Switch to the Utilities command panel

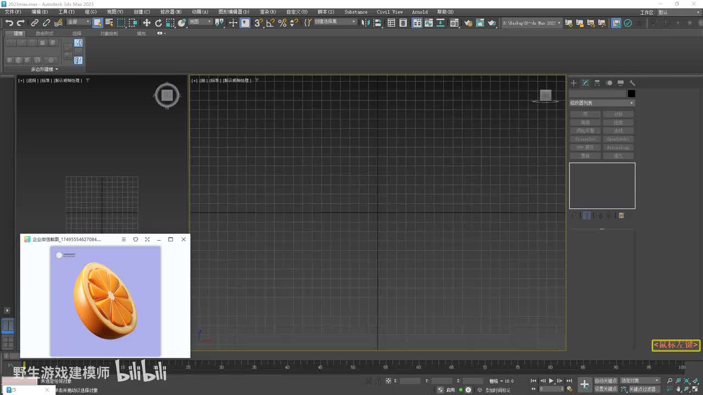pyautogui.click(x=632, y=83)
